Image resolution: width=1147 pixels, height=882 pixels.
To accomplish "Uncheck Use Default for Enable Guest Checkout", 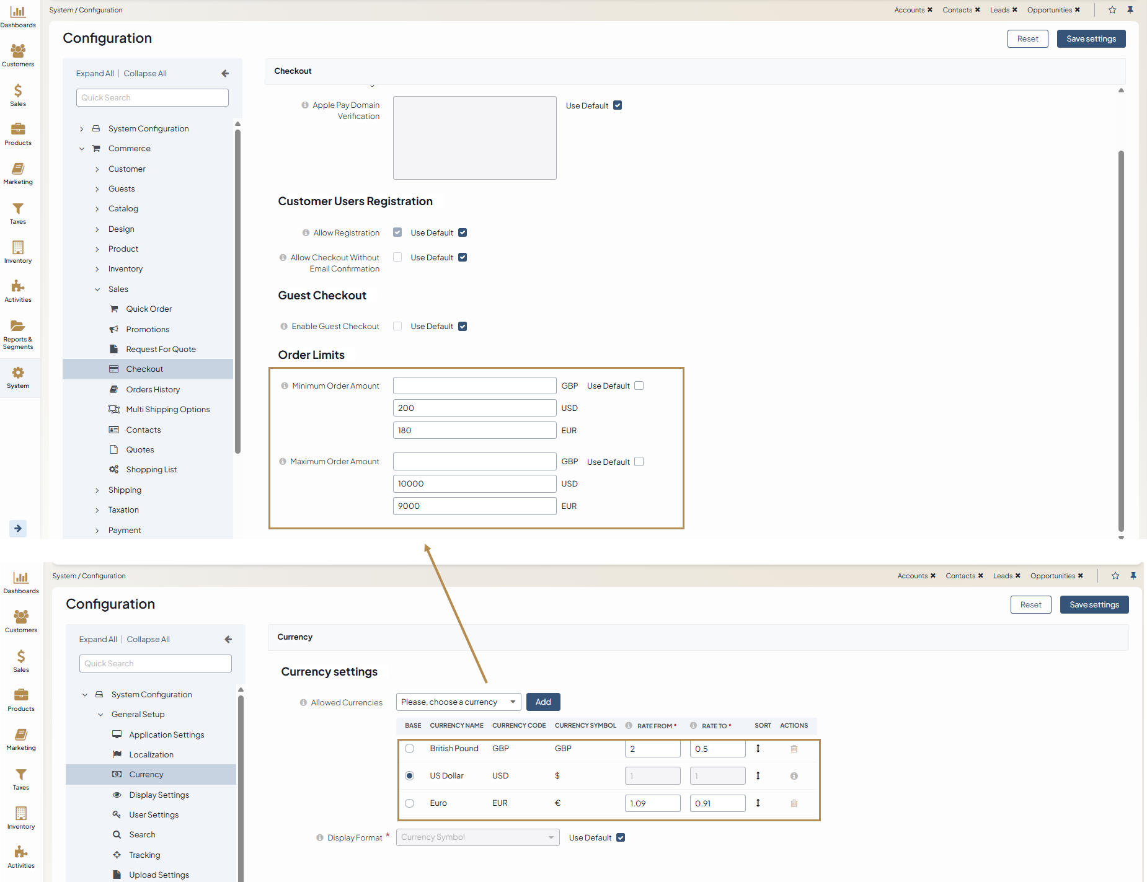I will click(x=463, y=327).
